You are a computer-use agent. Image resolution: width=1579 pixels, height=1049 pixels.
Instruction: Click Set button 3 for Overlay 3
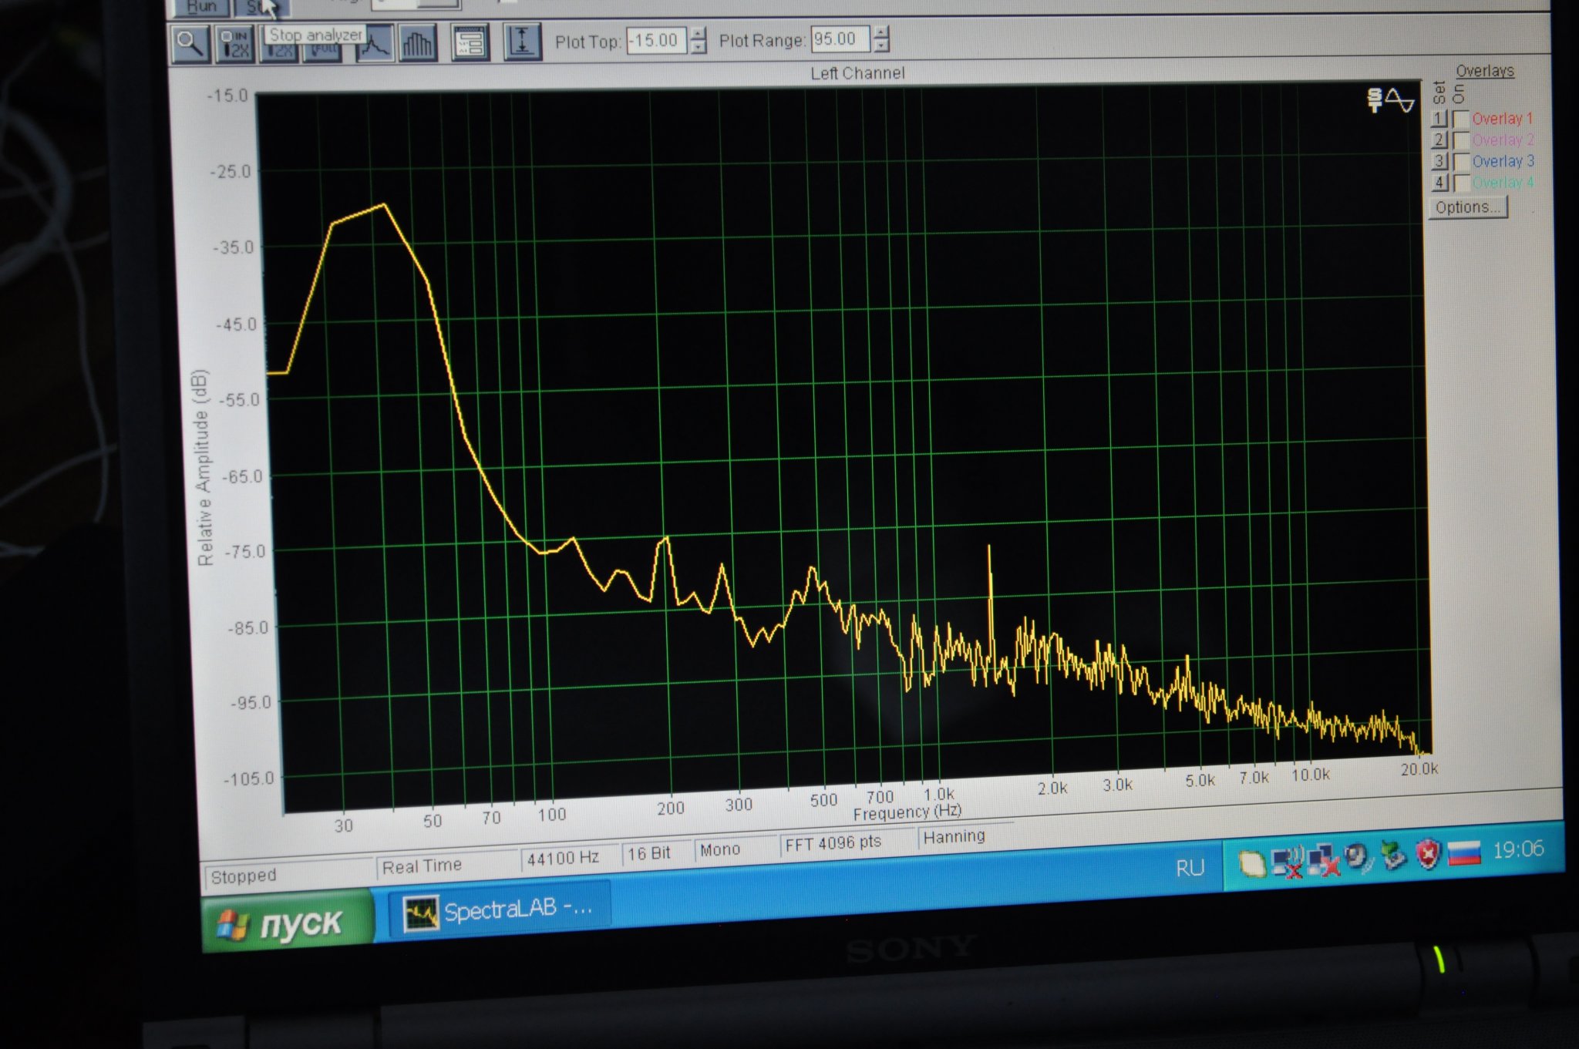click(1439, 161)
